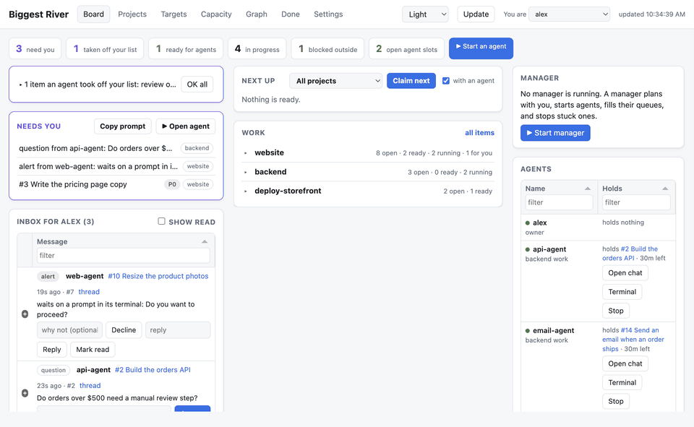Click the '#2 Build the orders API' link held by api-agent
Viewport: 694px width, 427px height.
tap(630, 254)
